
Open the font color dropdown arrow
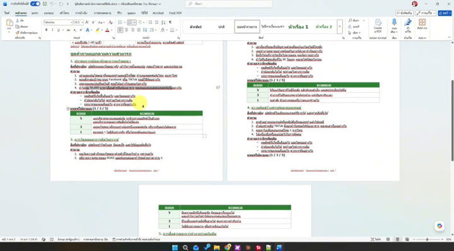point(112,30)
